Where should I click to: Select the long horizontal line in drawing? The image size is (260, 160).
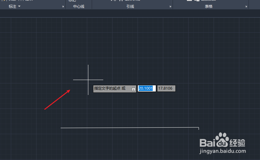pos(130,128)
